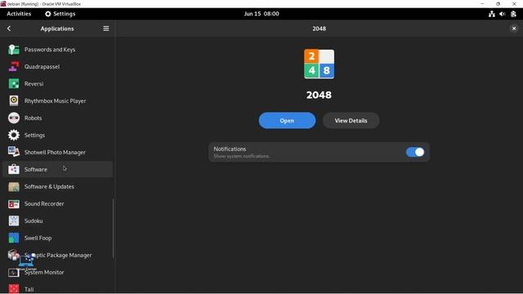Click the Software & Updates icon

click(x=14, y=186)
